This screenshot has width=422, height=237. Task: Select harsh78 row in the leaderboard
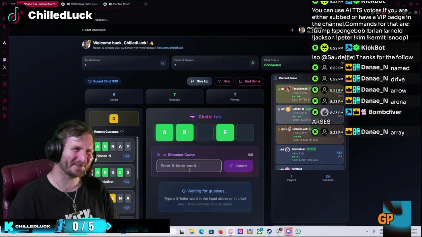coord(310,169)
